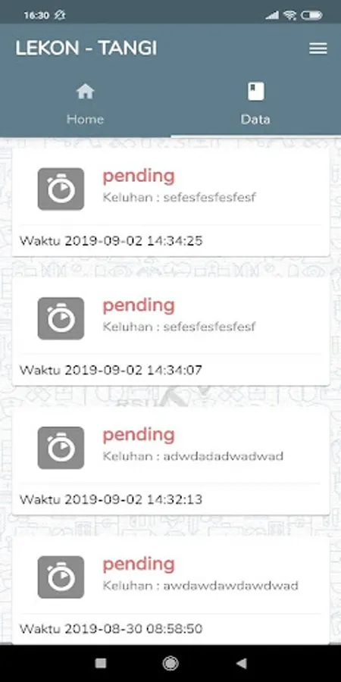Switch to the Data tab label
Viewport: 341px width, 682px height.
coord(256,119)
